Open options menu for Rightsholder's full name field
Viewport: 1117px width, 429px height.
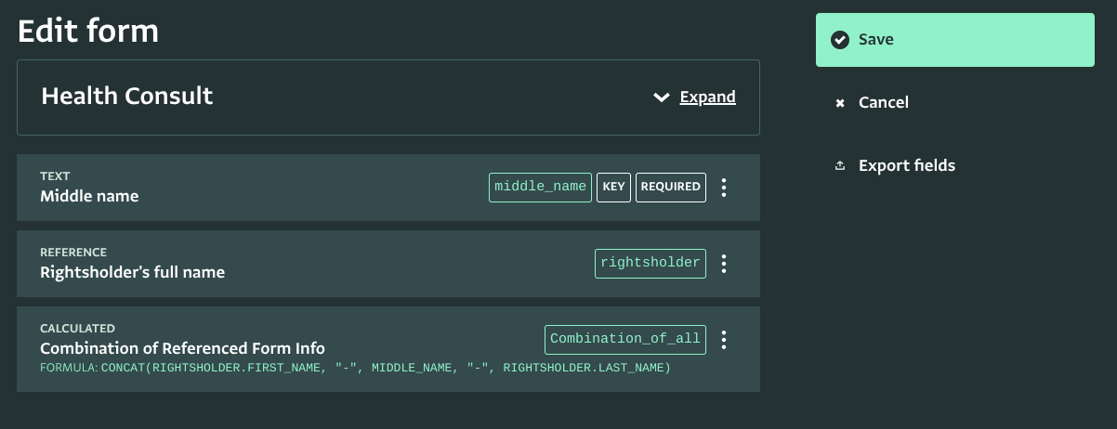click(x=724, y=264)
